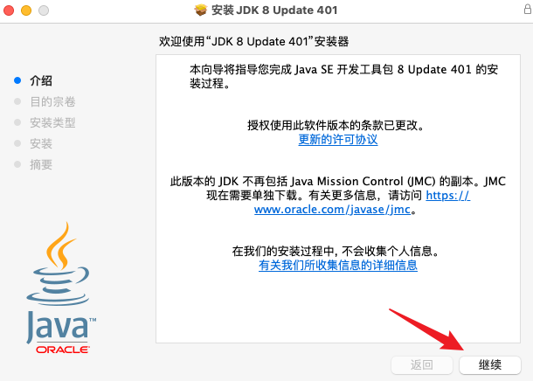Click the red close window button

pyautogui.click(x=9, y=10)
